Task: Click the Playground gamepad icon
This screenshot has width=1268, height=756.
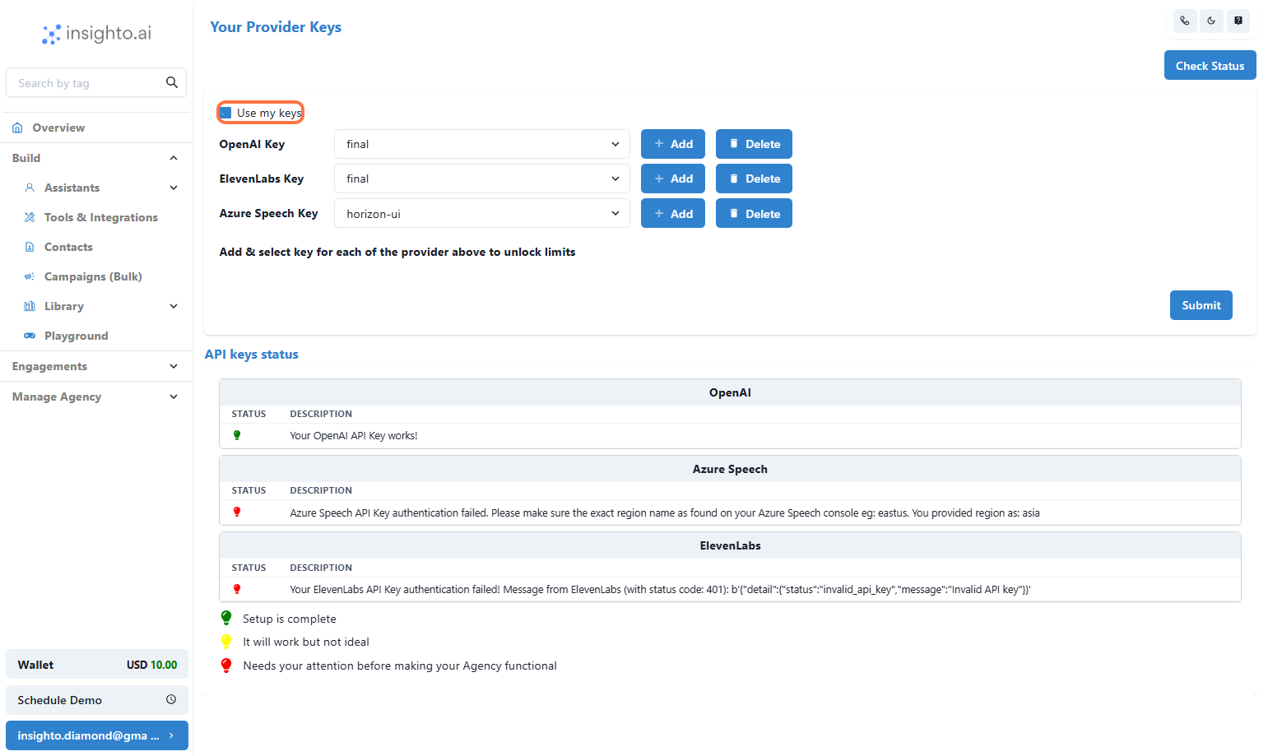Action: pos(30,336)
